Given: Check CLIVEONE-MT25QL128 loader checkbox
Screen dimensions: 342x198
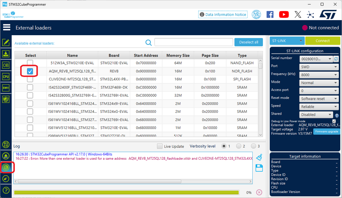Looking at the screenshot, I should [x=30, y=79].
